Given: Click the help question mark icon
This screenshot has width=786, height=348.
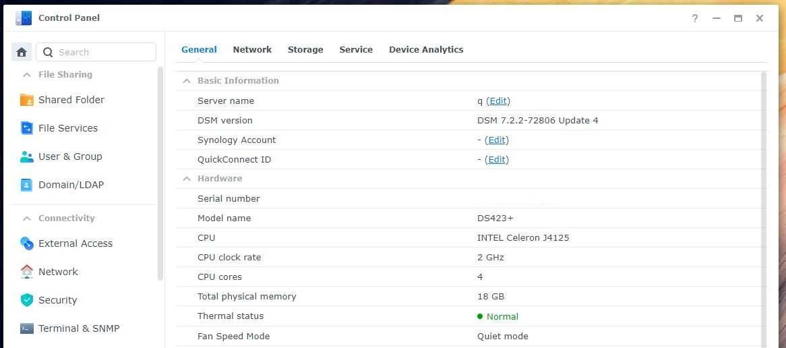Looking at the screenshot, I should 695,19.
